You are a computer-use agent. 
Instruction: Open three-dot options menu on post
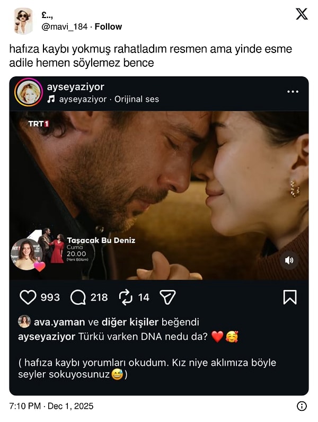tap(293, 92)
